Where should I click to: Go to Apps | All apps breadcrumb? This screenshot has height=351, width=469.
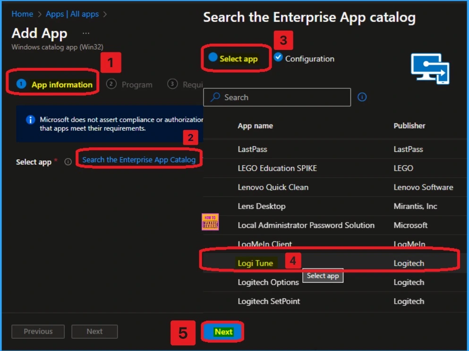[72, 14]
